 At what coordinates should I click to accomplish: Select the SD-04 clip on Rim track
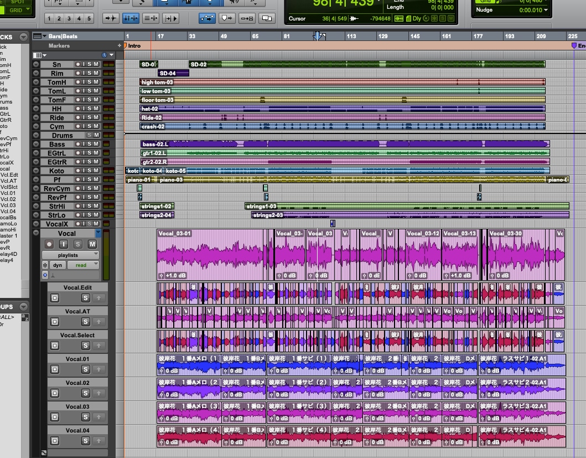(173, 73)
